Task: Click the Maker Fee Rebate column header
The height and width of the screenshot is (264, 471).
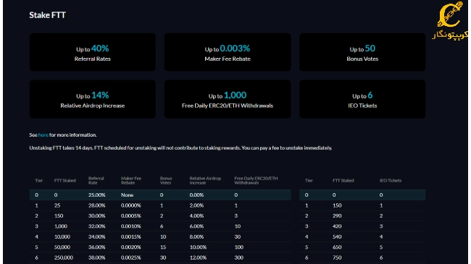Action: tap(131, 180)
